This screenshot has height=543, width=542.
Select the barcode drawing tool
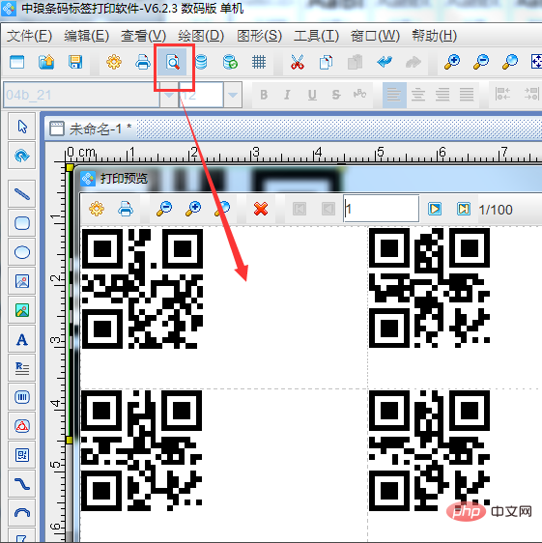point(22,397)
